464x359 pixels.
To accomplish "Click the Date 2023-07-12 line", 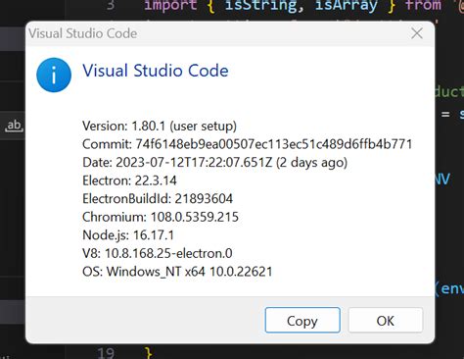I will click(214, 162).
